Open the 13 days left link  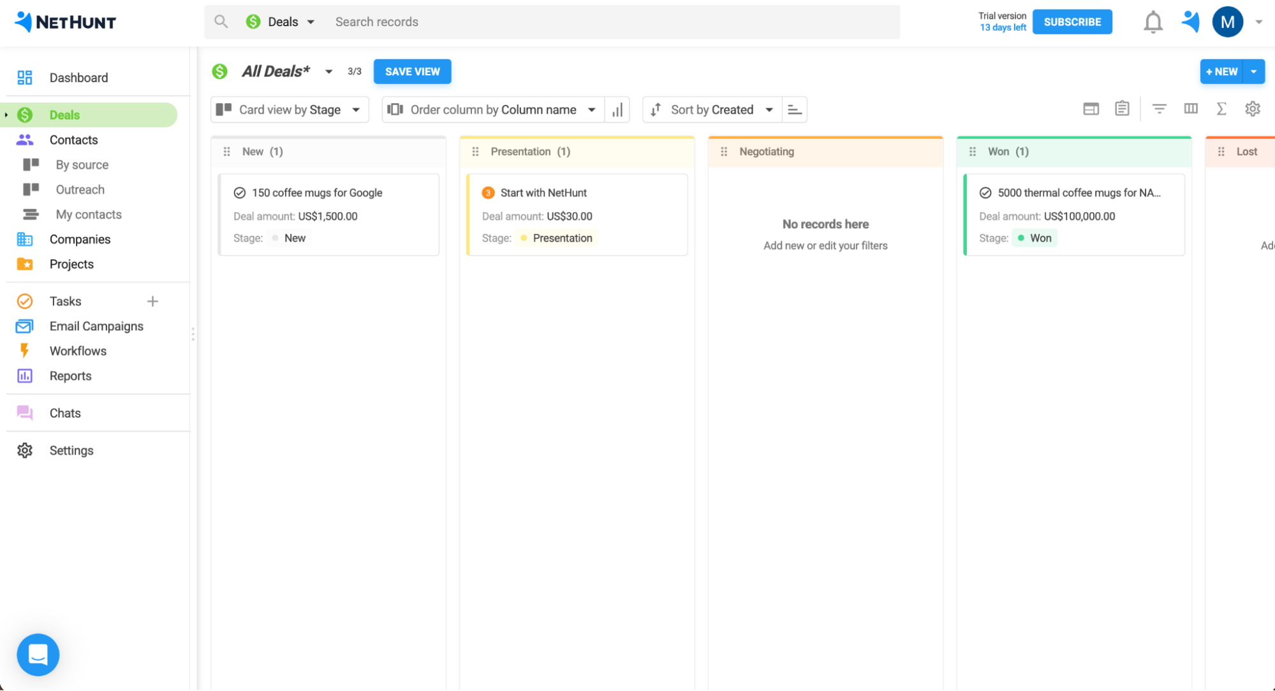(x=1003, y=27)
